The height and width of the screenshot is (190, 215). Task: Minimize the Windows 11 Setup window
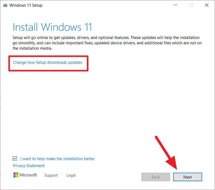coord(175,5)
